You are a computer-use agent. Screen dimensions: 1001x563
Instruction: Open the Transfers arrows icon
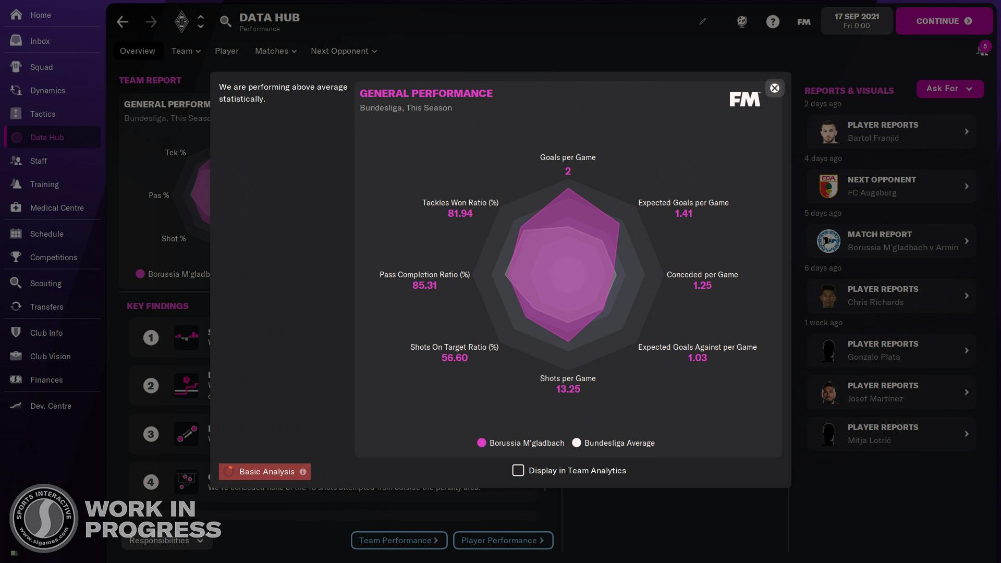pos(16,307)
